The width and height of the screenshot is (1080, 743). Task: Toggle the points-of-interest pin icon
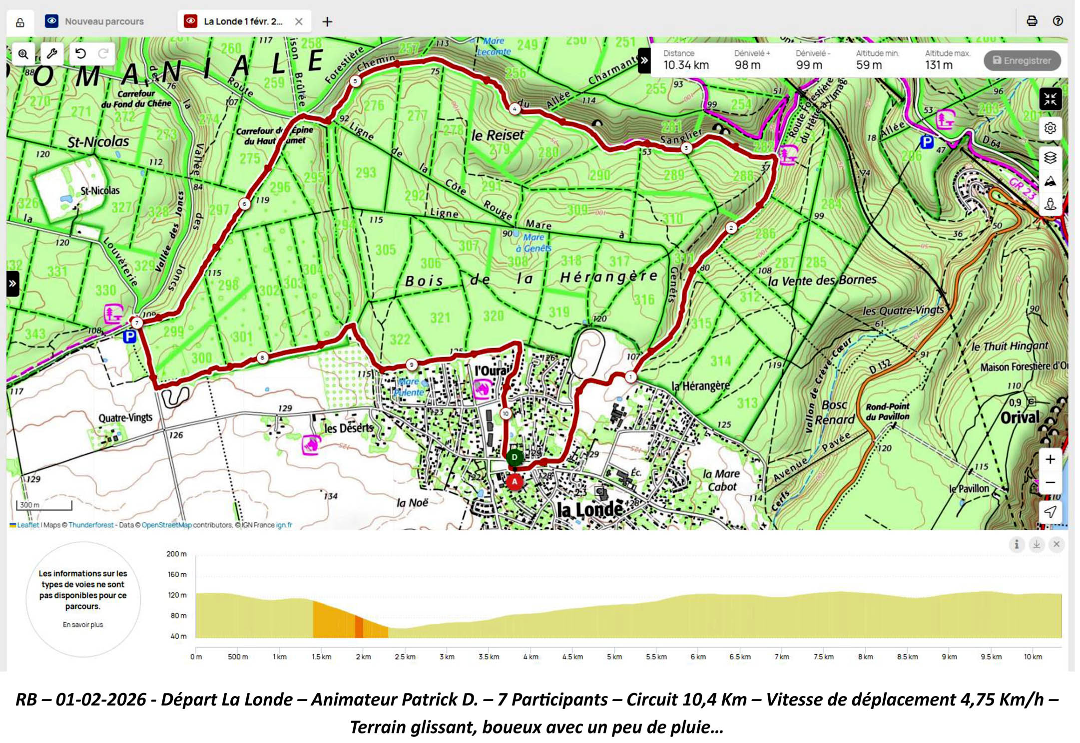(1050, 204)
